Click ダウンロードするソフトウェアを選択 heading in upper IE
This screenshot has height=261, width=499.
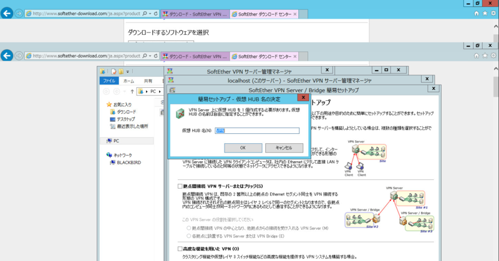coord(168,32)
